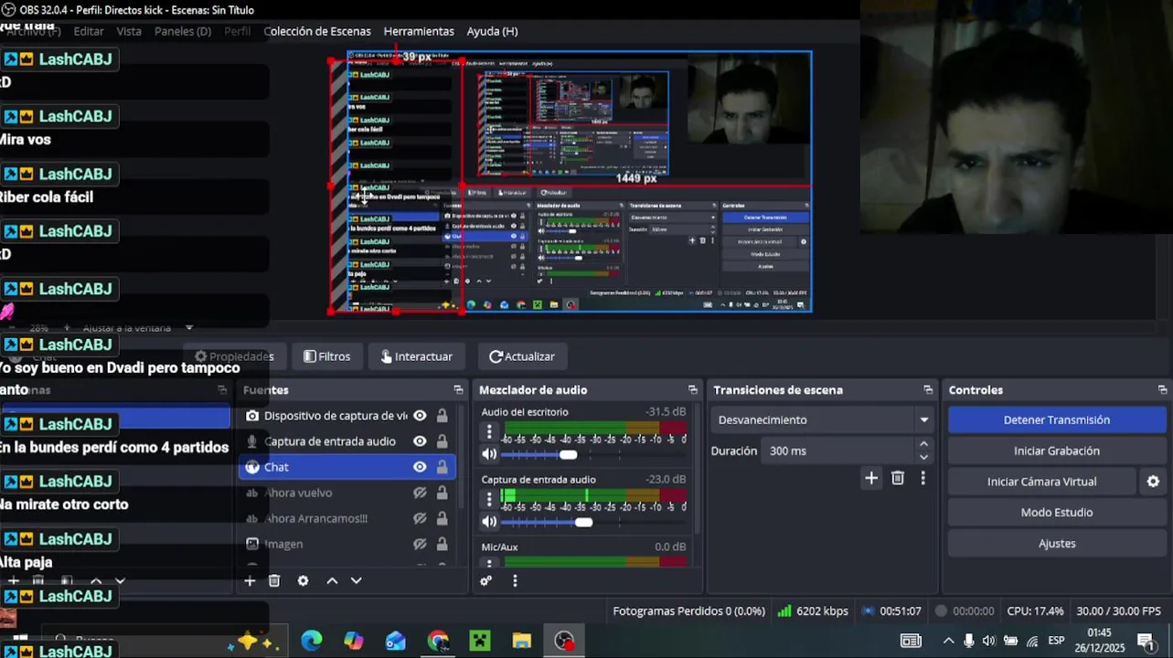Open Chrome from the taskbar
This screenshot has width=1173, height=658.
(438, 641)
